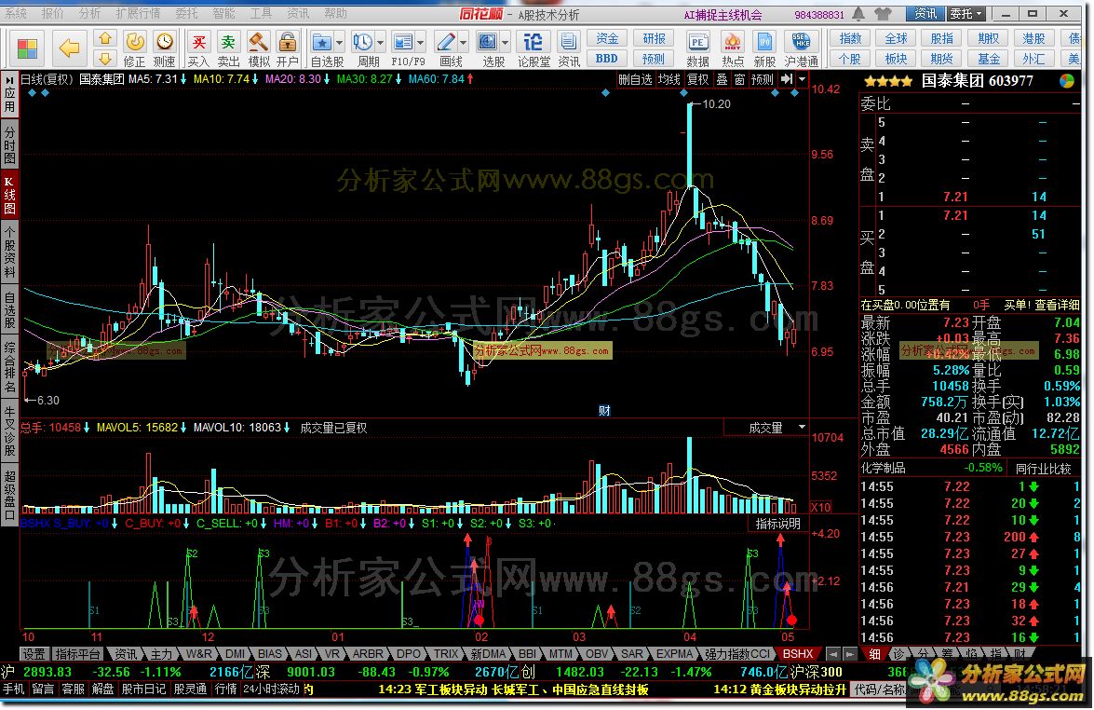Open the 热点 hot topics flame icon

click(733, 48)
